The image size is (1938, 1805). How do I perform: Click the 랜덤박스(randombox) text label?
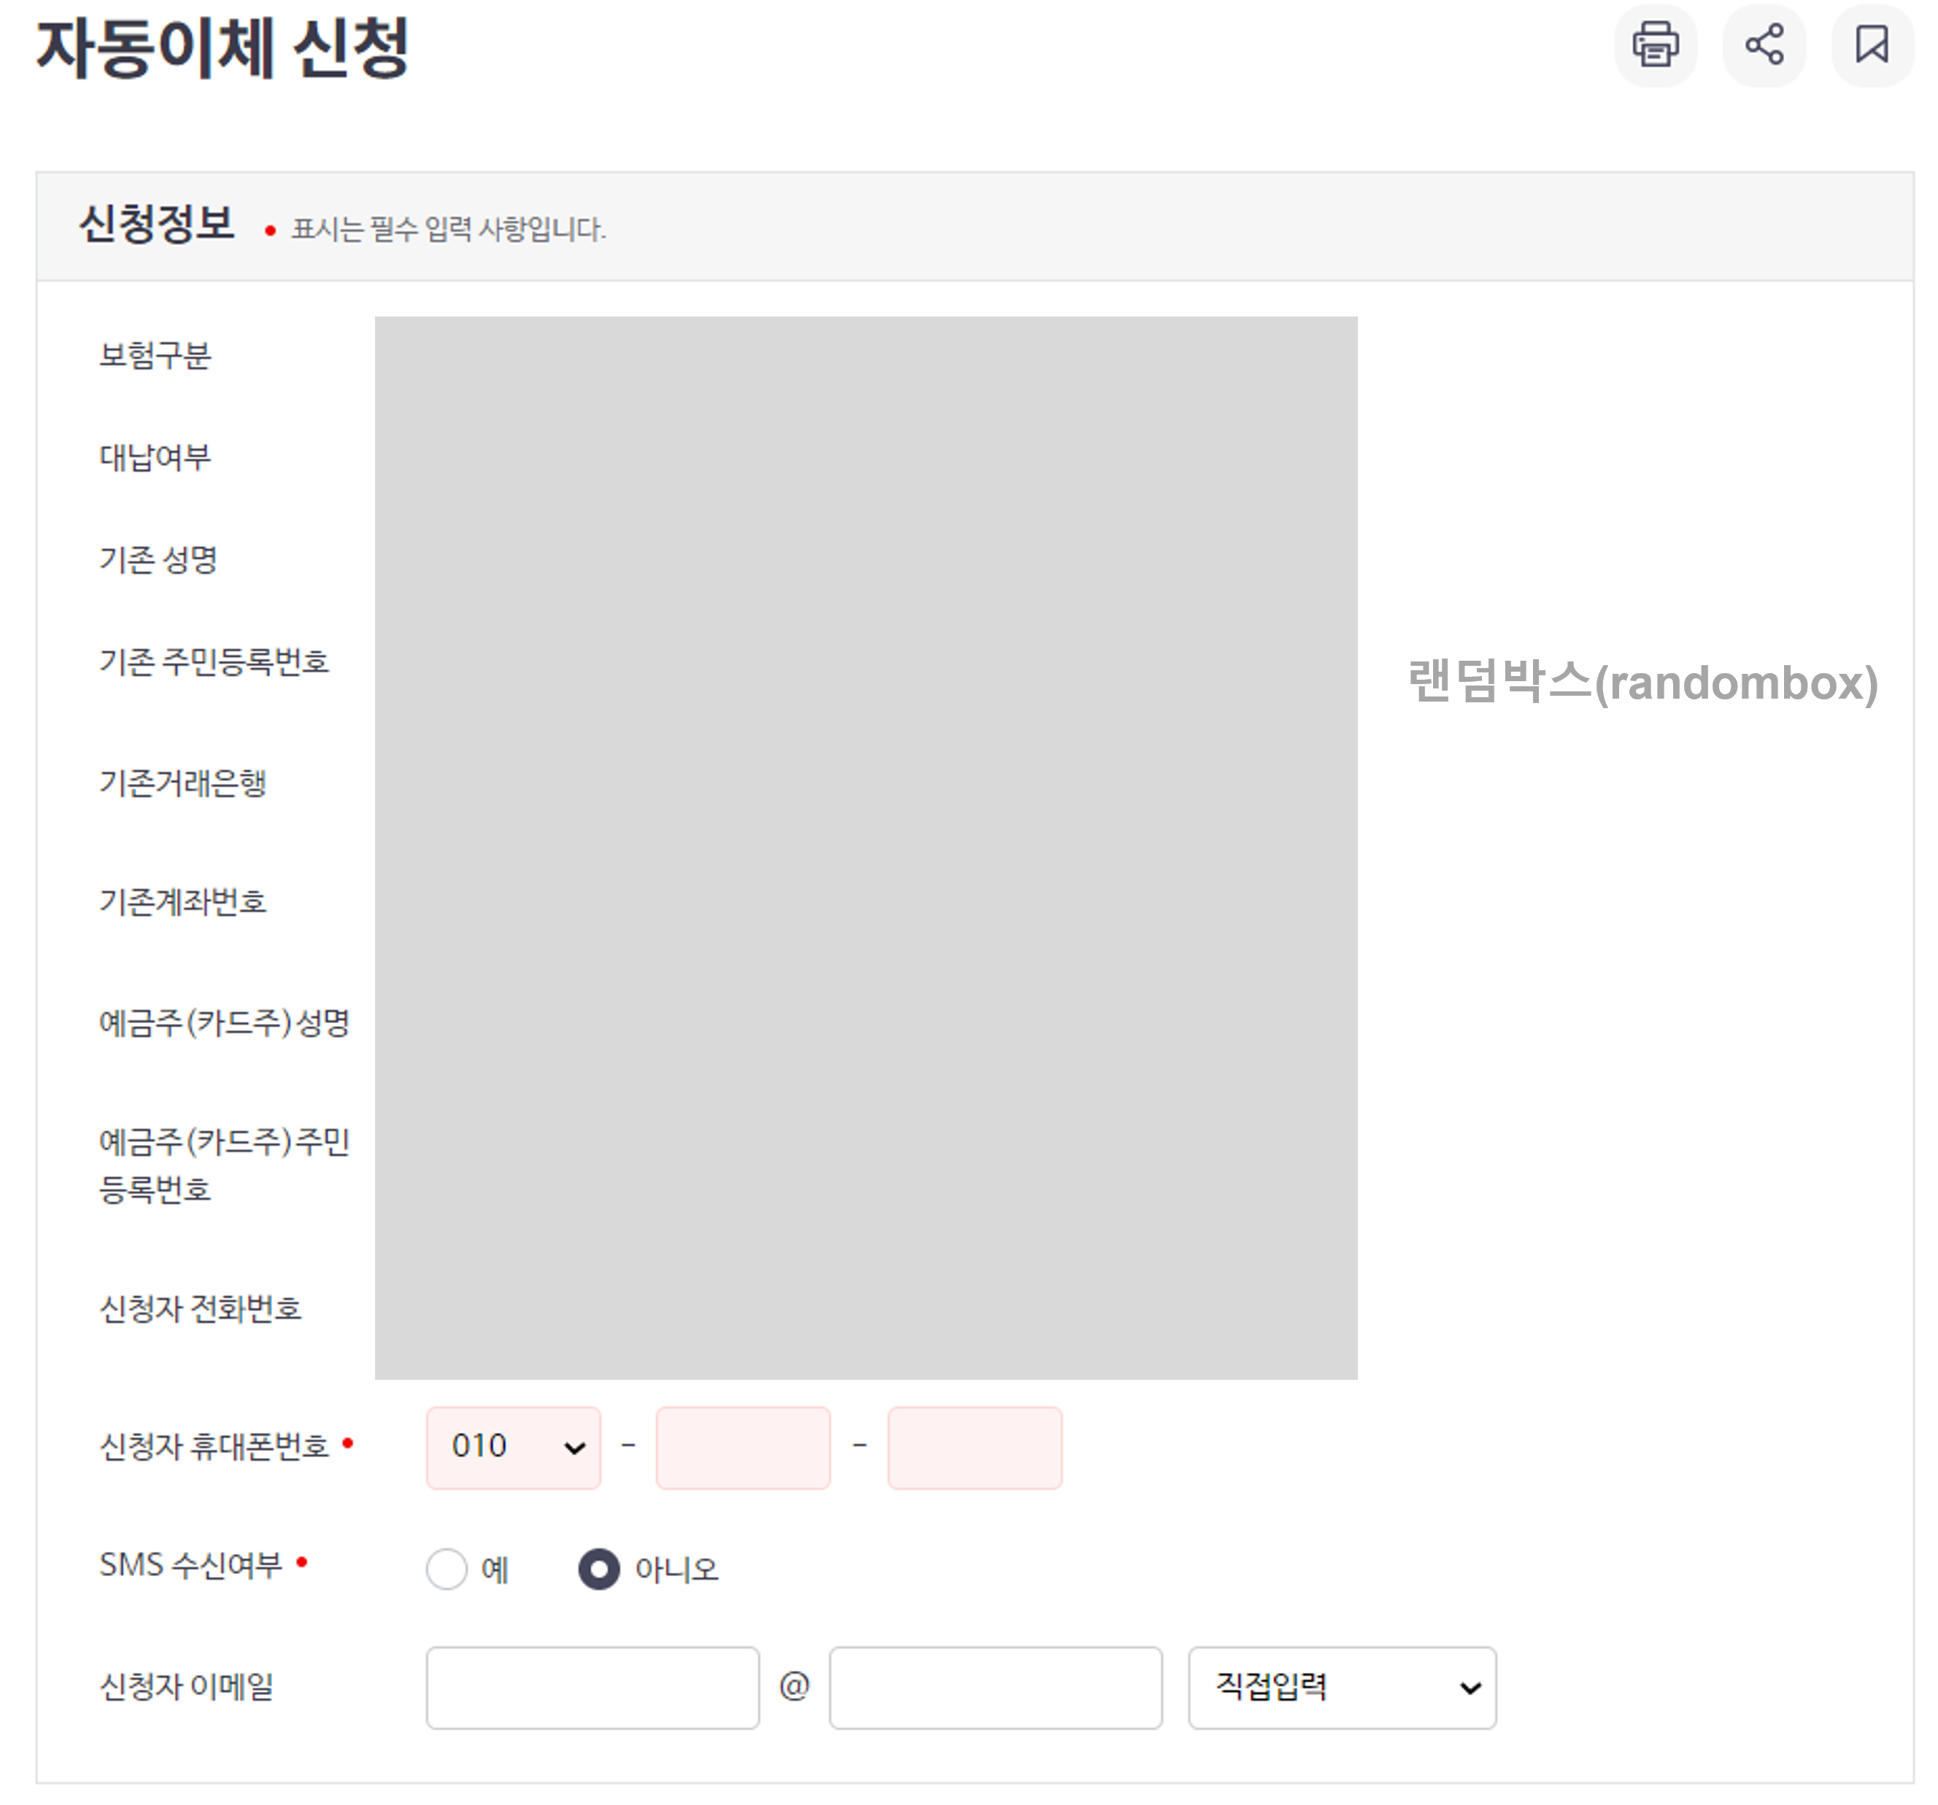(x=1642, y=682)
